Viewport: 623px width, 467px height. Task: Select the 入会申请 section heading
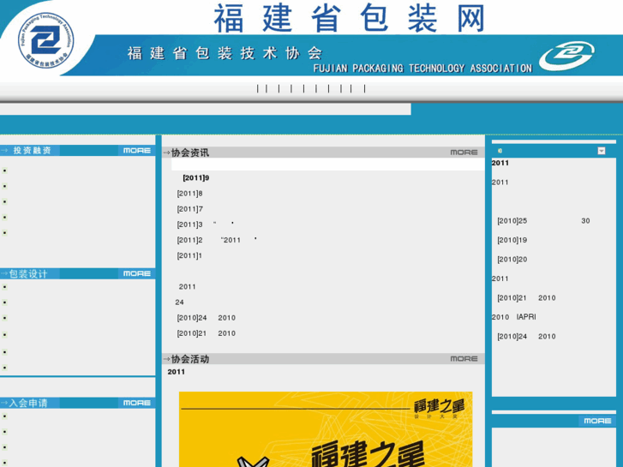[x=27, y=403]
